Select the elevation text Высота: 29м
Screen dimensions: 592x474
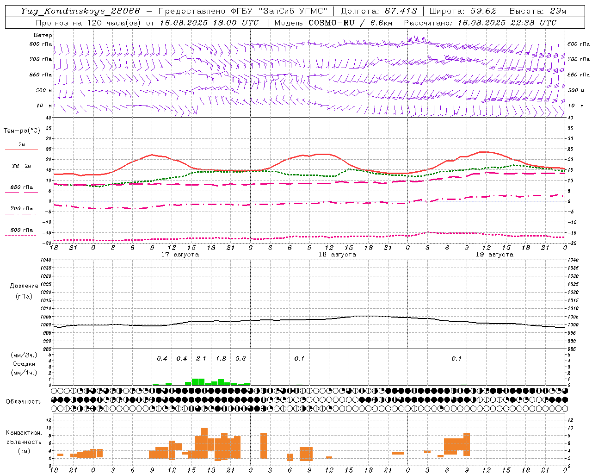[x=538, y=11]
